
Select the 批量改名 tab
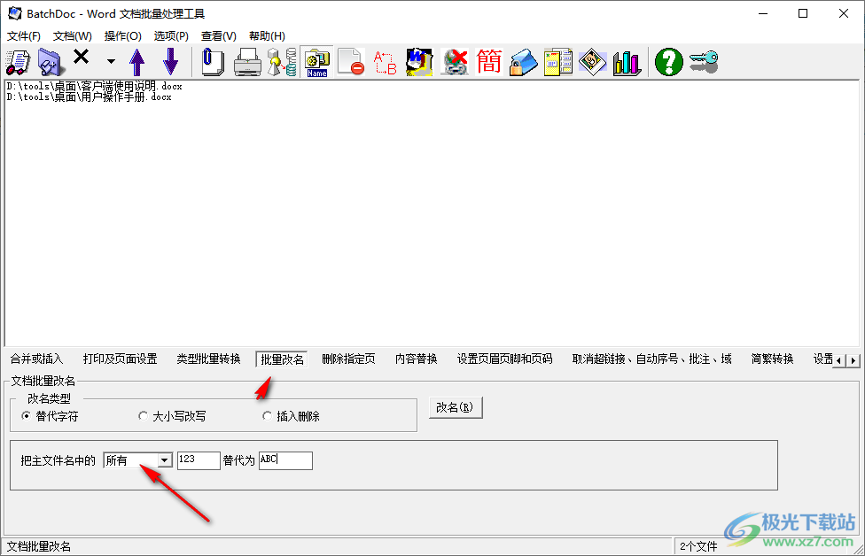pos(282,359)
